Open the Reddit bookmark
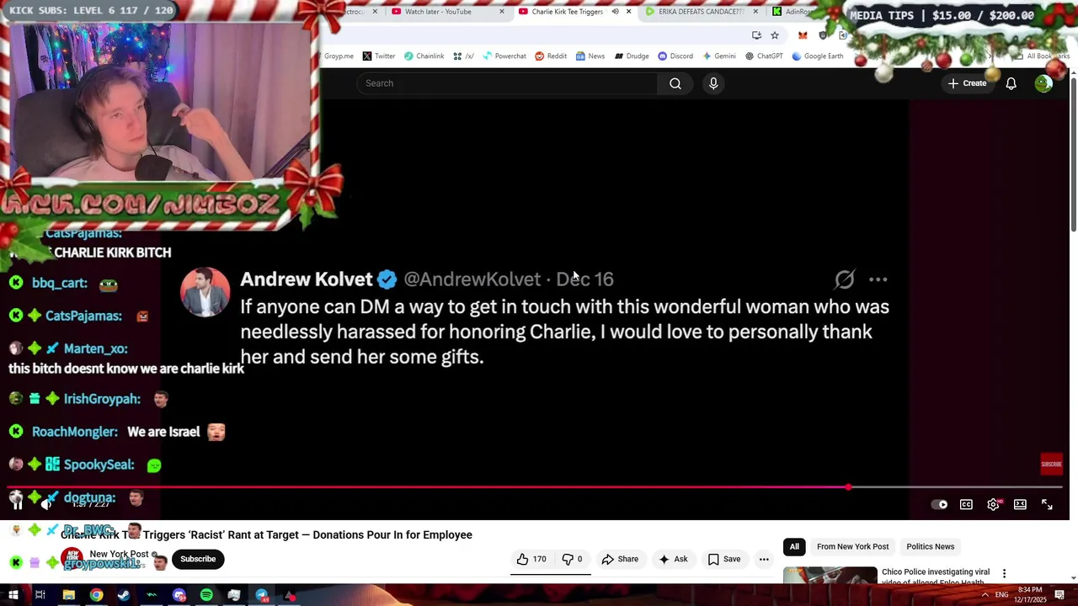The image size is (1078, 606). click(551, 56)
